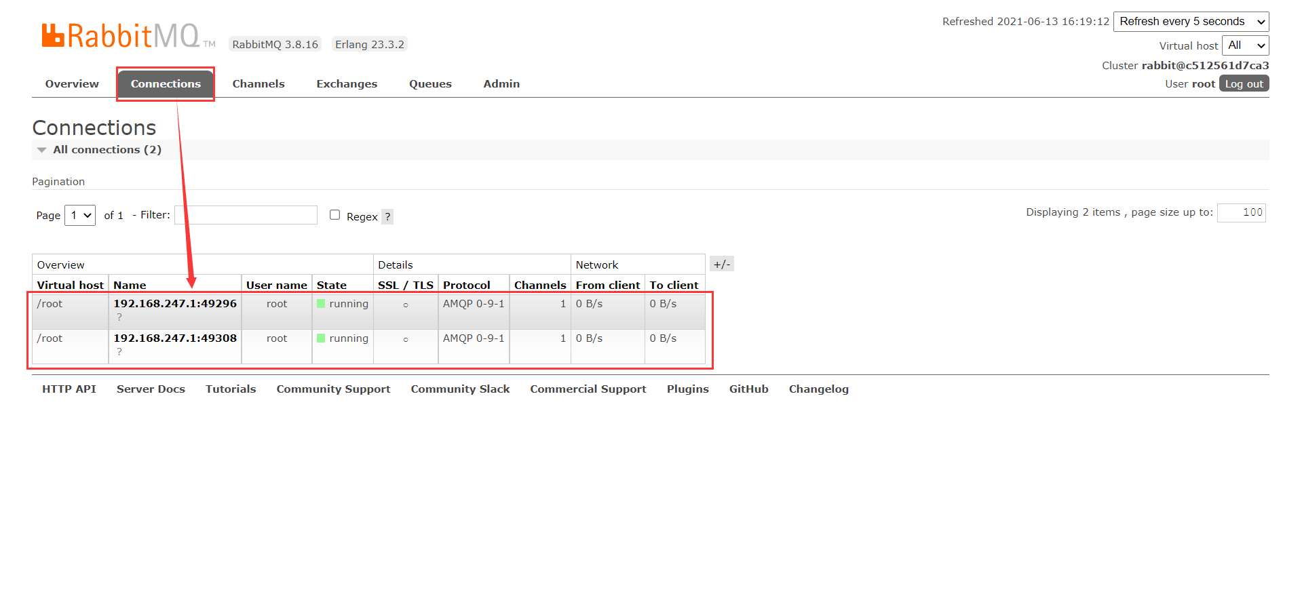Image resolution: width=1302 pixels, height=607 pixels.
Task: Click AMQP 0-9-1 protocol in 49308 row
Action: (474, 338)
